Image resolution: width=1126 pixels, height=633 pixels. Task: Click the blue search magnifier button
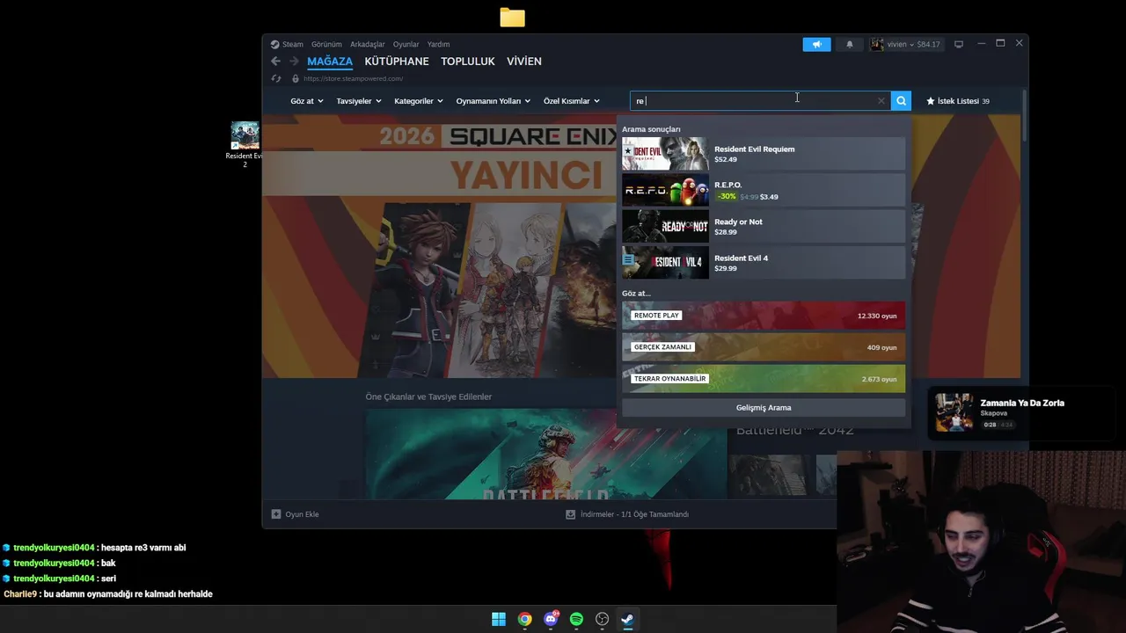coord(901,101)
